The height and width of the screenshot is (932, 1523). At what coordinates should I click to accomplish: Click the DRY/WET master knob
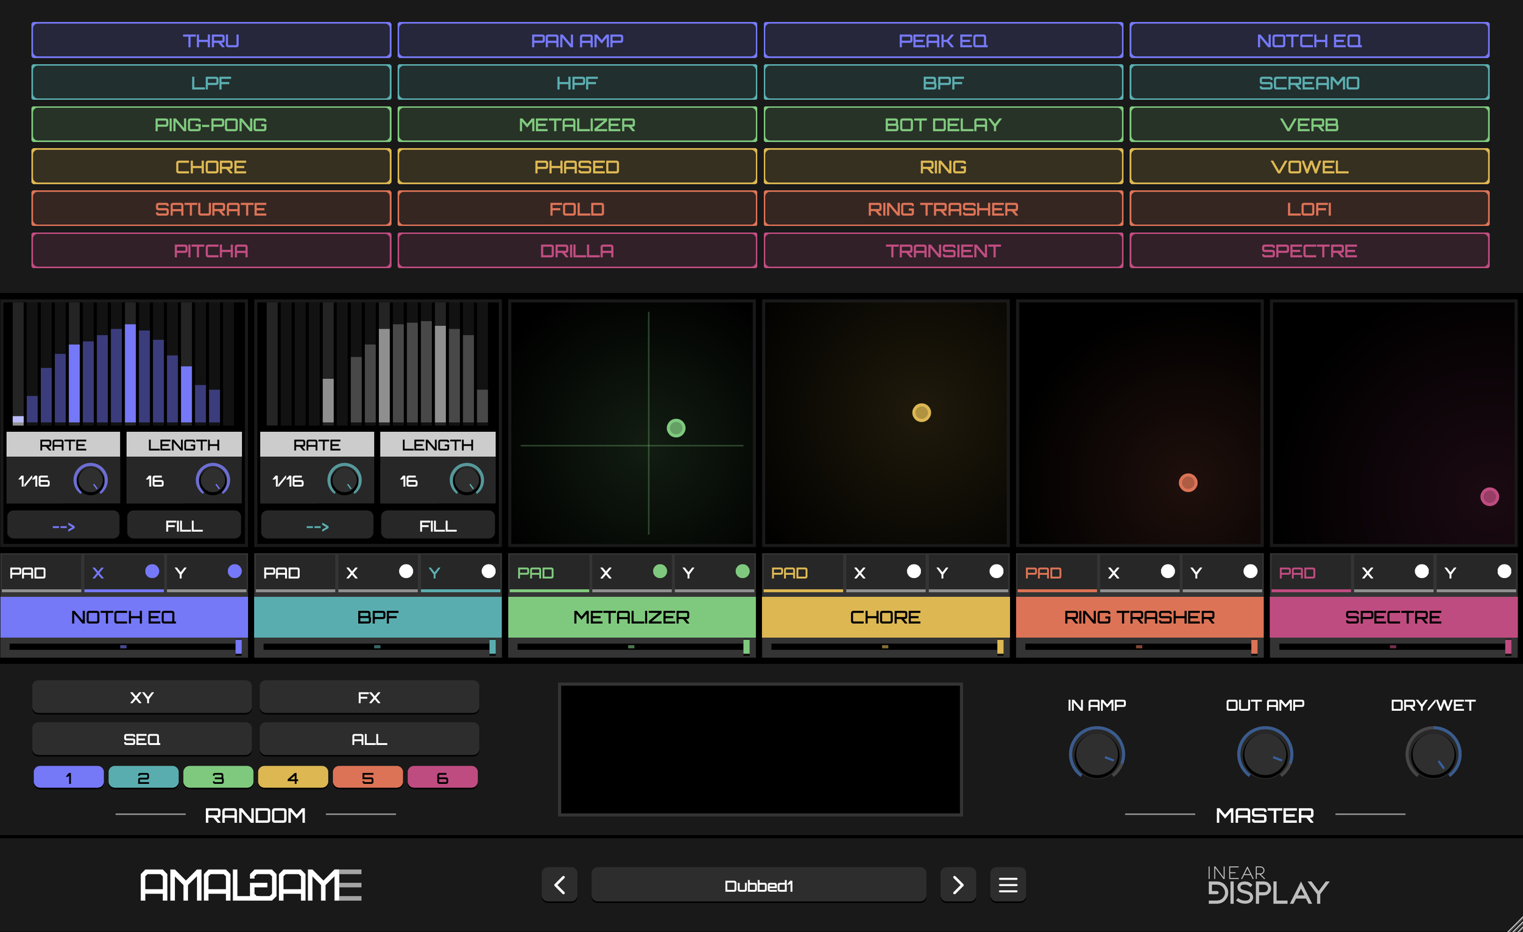1432,754
